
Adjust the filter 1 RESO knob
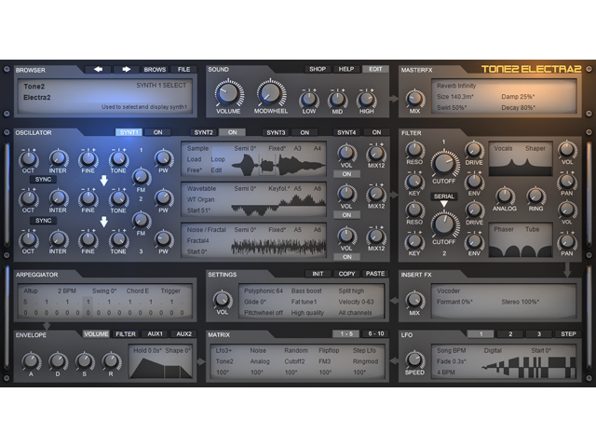(414, 150)
